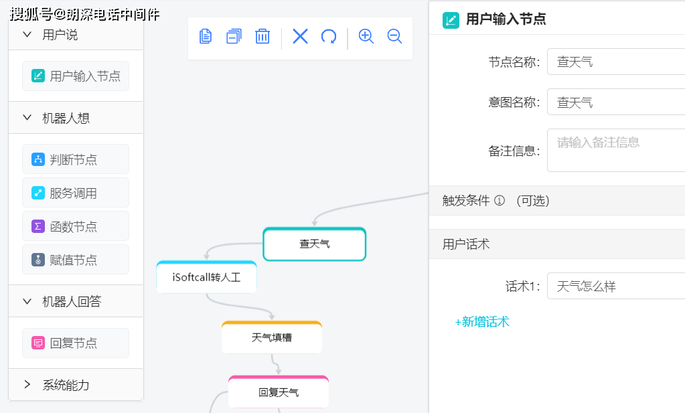Zoom out on the flow canvas
The image size is (685, 413).
(x=394, y=37)
